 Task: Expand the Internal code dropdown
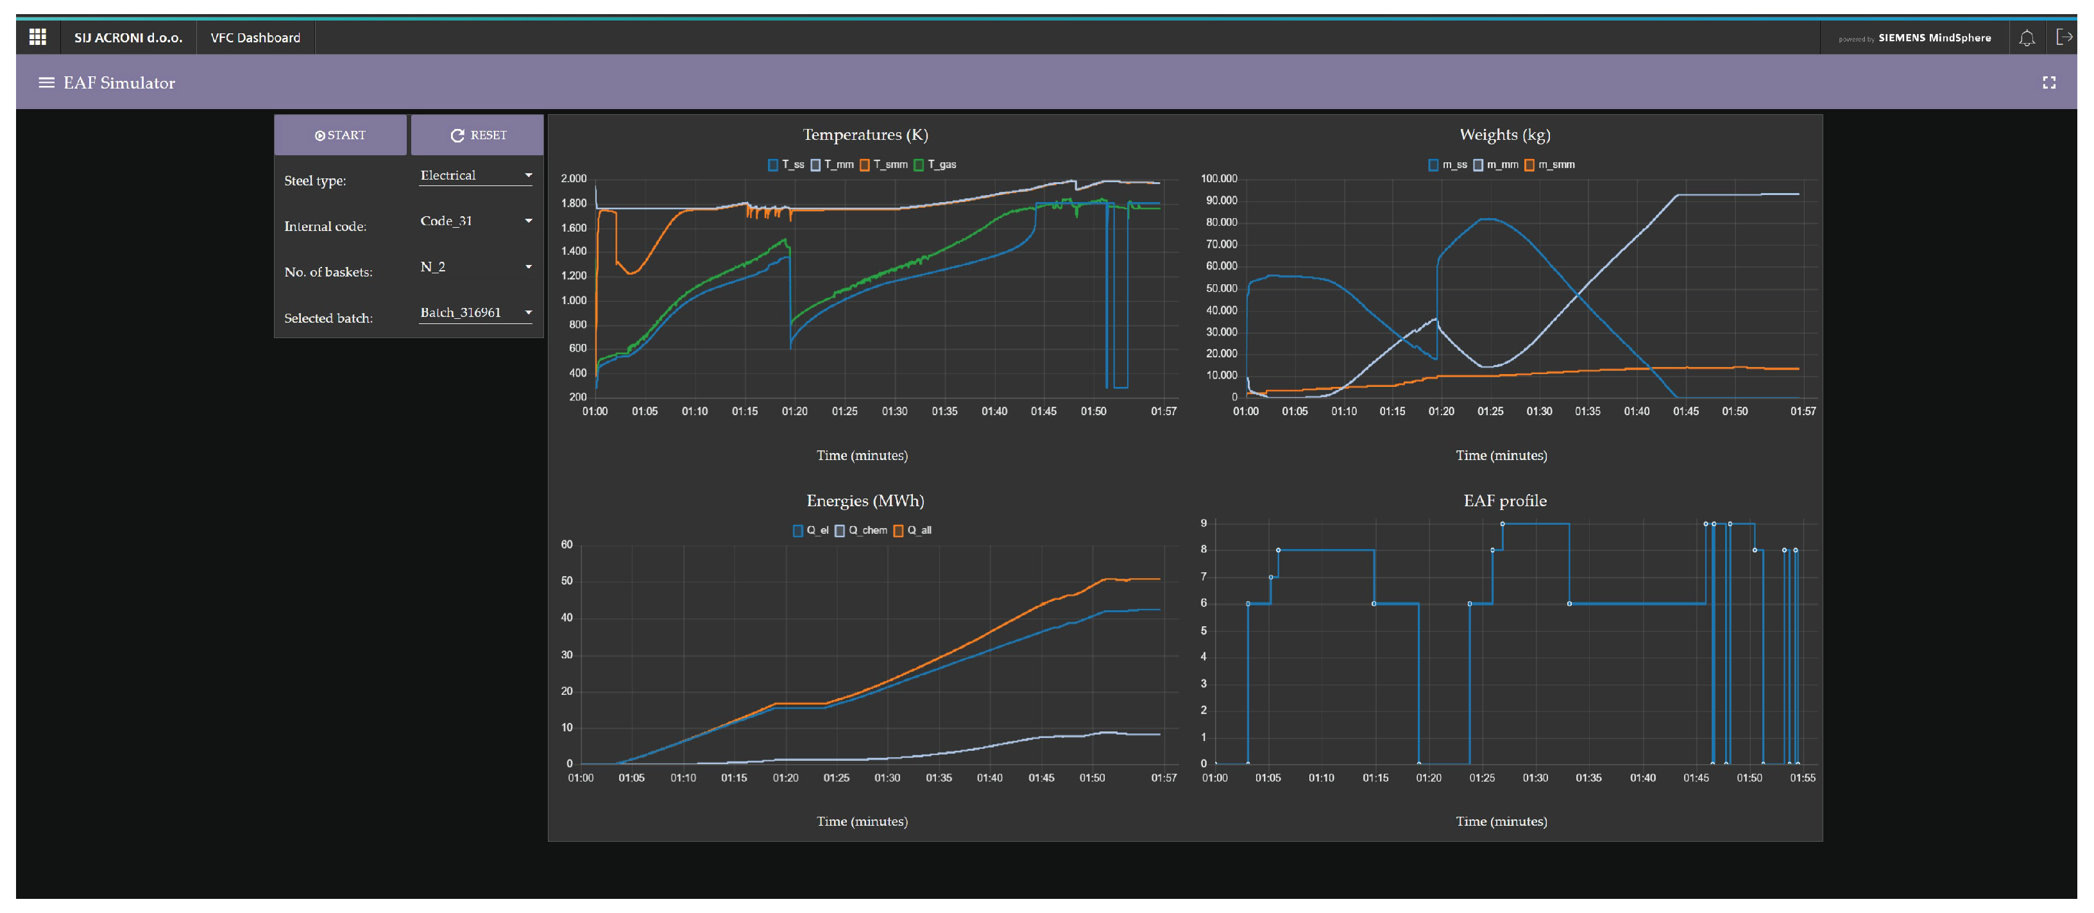[x=475, y=221]
